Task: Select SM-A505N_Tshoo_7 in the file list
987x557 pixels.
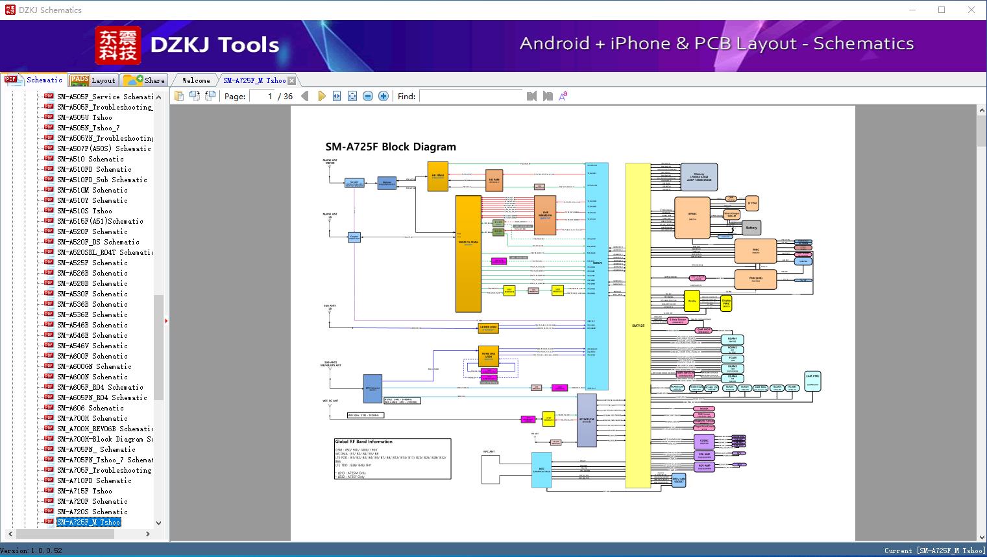Action: click(x=88, y=128)
